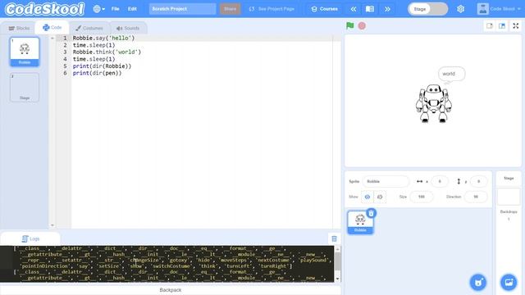Click the y position arrows icon
The height and width of the screenshot is (295, 525).
(x=459, y=181)
